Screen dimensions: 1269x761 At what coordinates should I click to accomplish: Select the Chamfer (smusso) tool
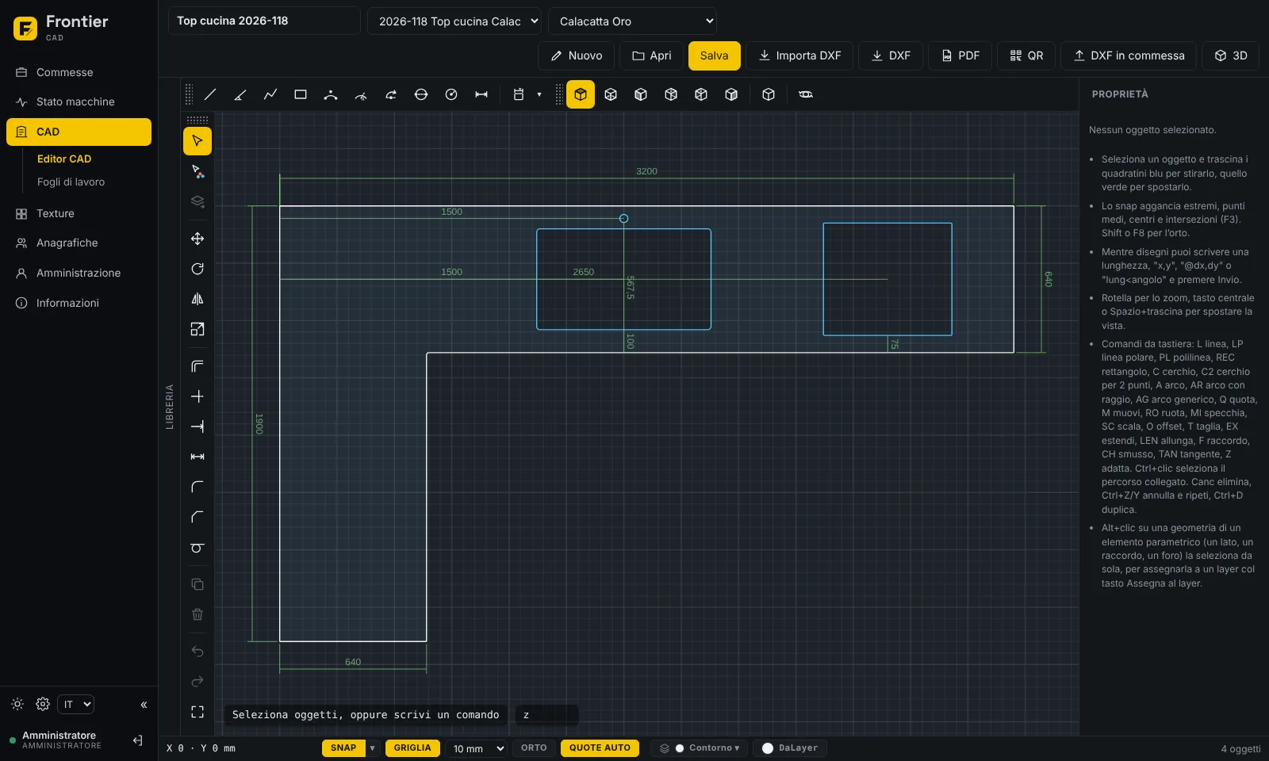[x=197, y=517]
